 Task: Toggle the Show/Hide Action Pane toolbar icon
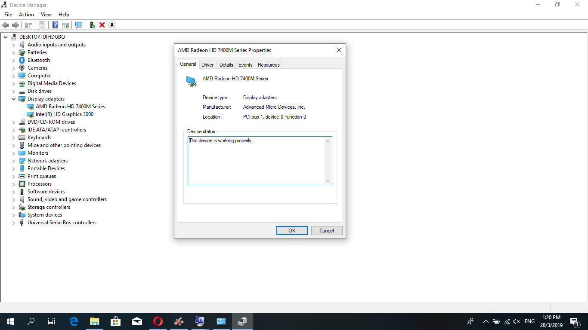(65, 25)
